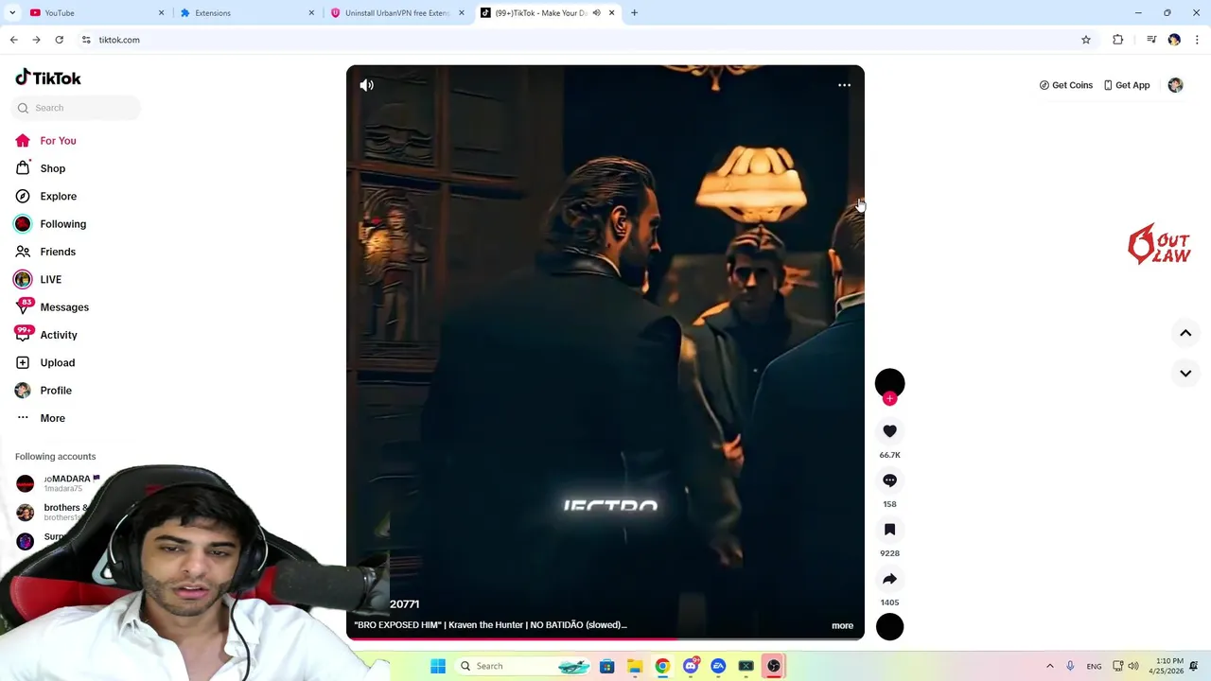Screen dimensions: 1211x681
Task: Show hidden system tray icons
Action: click(x=1049, y=666)
